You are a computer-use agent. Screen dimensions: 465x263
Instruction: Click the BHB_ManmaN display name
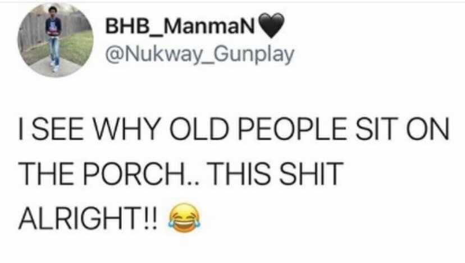pos(180,26)
